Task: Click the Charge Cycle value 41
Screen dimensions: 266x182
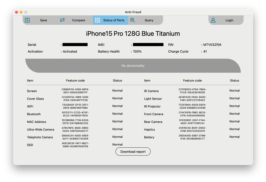Action: coord(205,52)
